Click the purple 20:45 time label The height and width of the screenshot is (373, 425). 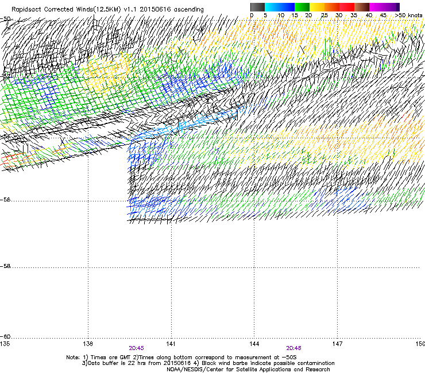pyautogui.click(x=136, y=348)
